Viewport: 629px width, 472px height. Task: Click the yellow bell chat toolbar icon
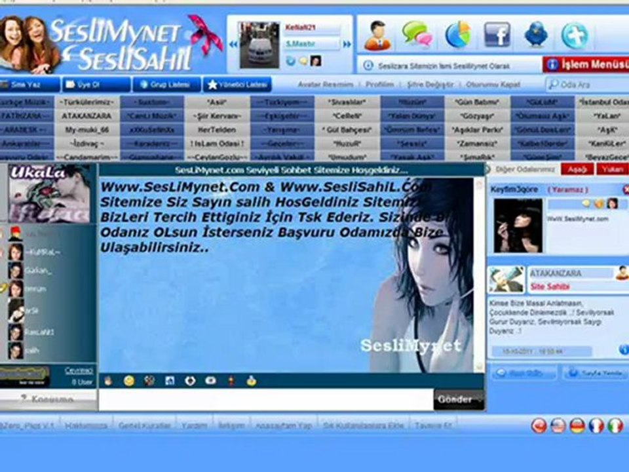[252, 380]
